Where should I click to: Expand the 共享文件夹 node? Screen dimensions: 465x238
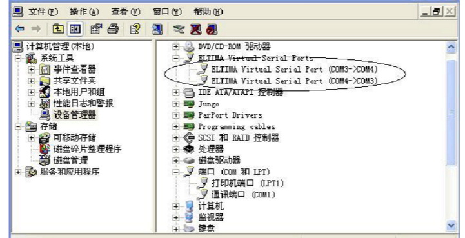coord(31,81)
